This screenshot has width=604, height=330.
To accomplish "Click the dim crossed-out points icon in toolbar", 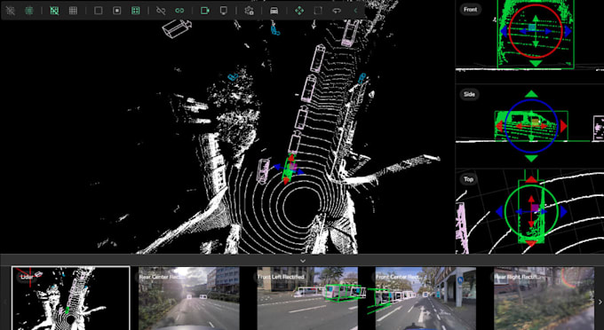I will (11, 11).
